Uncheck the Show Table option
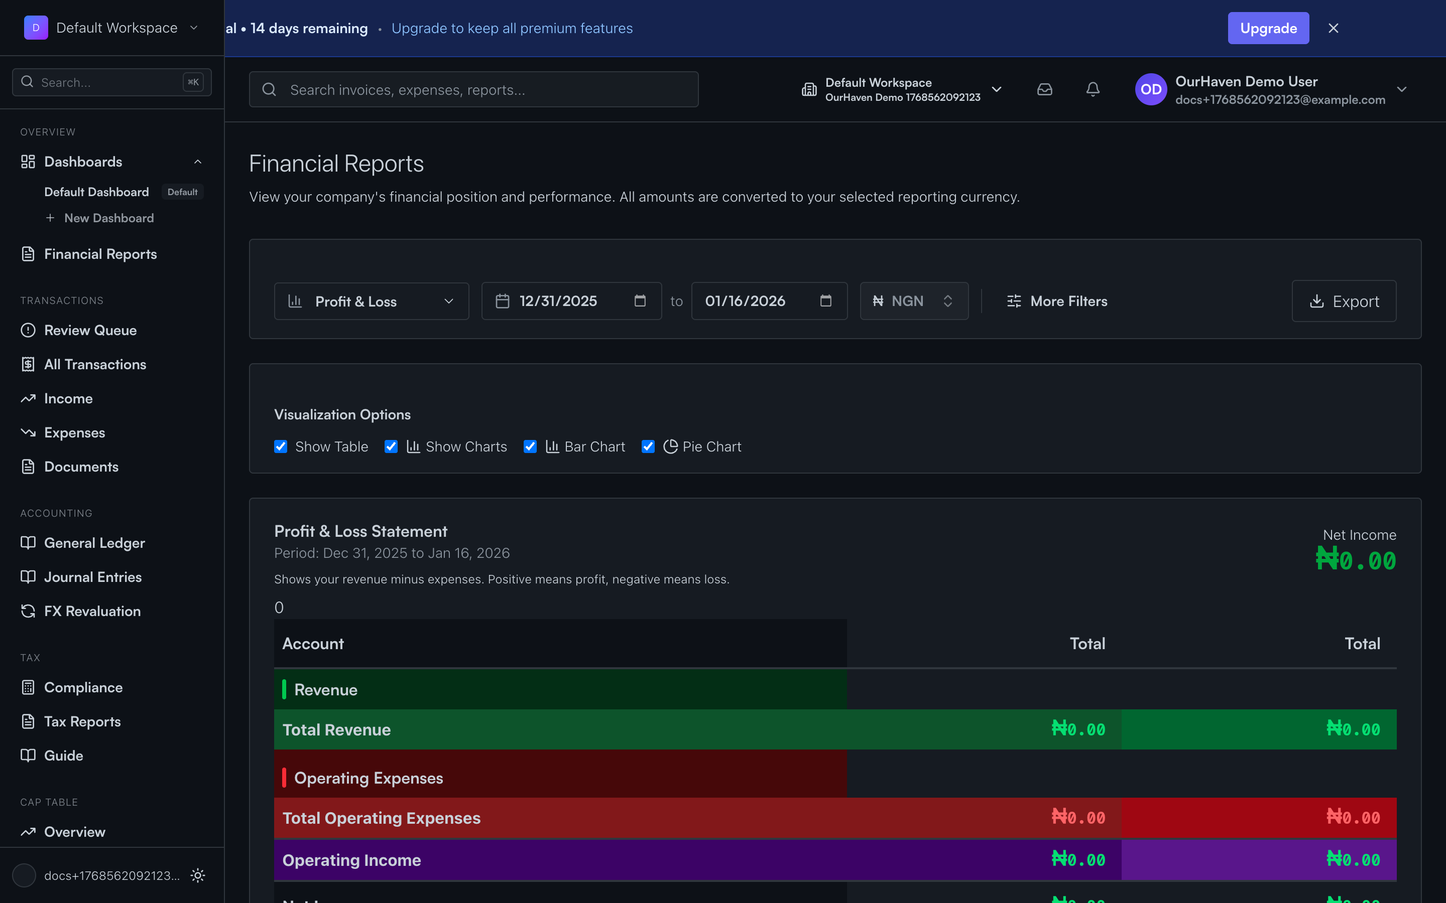 pyautogui.click(x=280, y=446)
